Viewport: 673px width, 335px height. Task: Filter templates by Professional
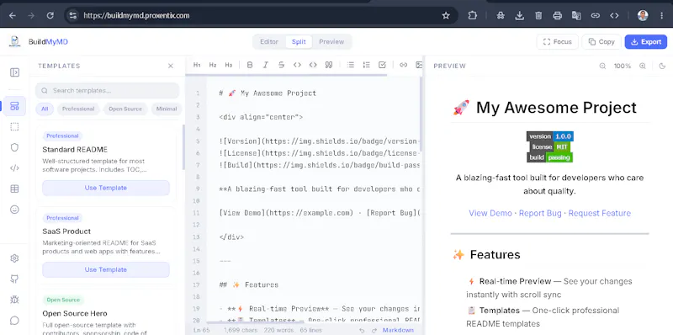click(x=78, y=109)
